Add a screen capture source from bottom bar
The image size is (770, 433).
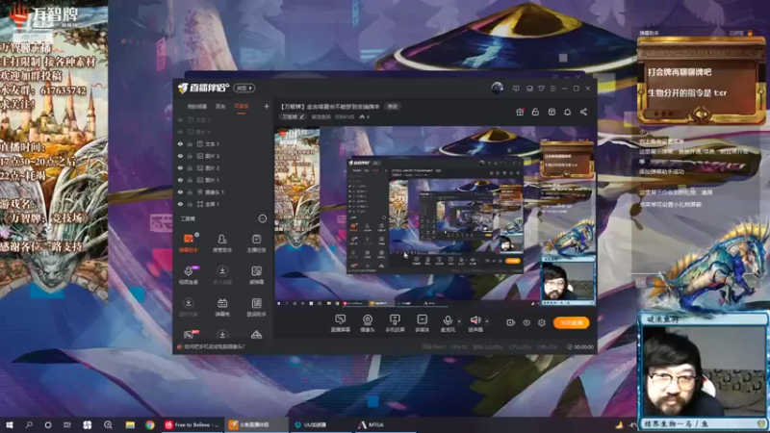tap(340, 323)
